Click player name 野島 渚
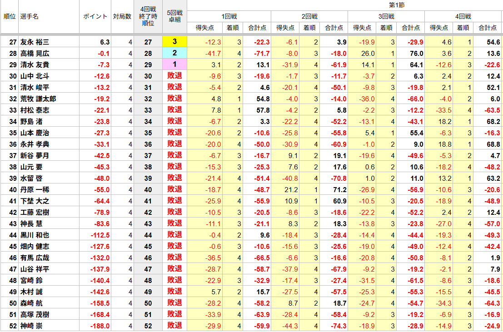Screen dimensions: 503x332 point(31,122)
